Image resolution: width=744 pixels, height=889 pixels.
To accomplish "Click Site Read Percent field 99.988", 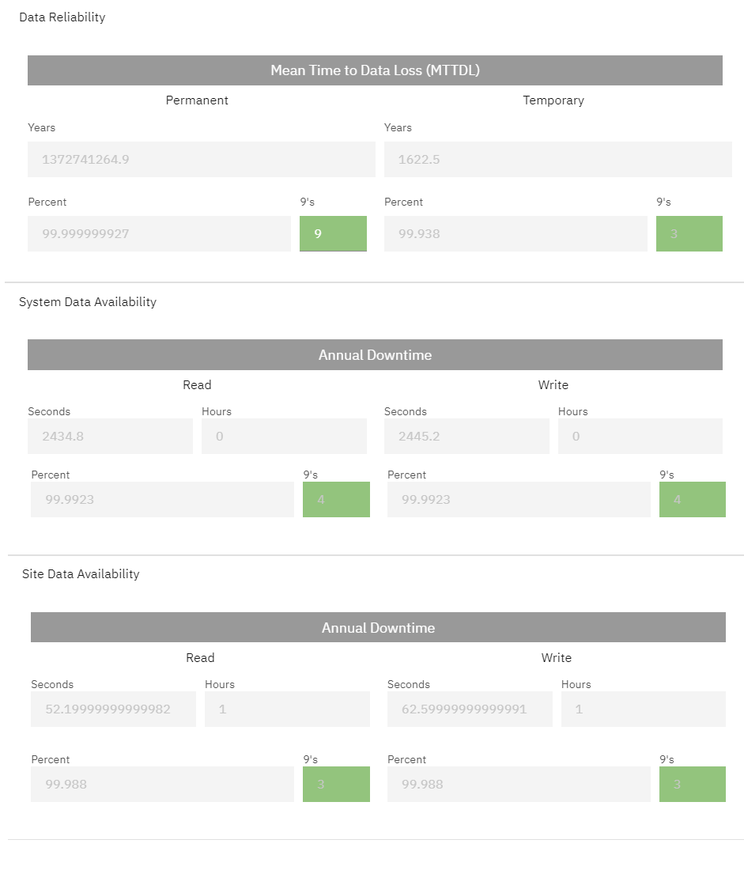I will 163,784.
